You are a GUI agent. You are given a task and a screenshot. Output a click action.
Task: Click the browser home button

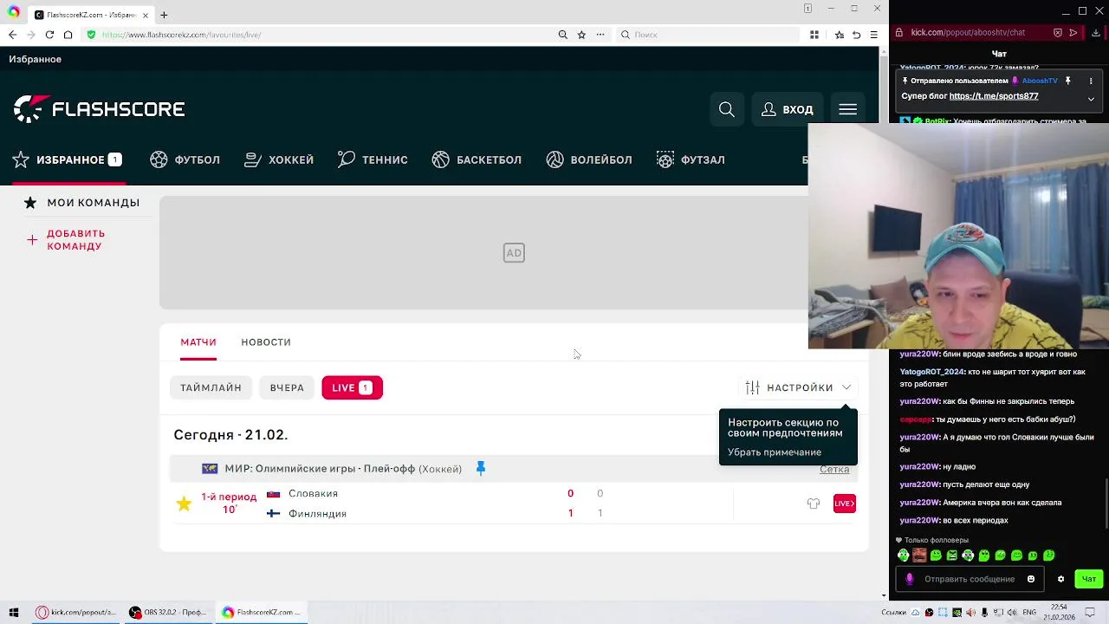(x=68, y=35)
